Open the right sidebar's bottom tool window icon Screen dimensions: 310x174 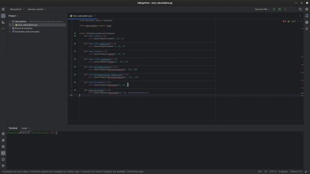click(x=307, y=29)
